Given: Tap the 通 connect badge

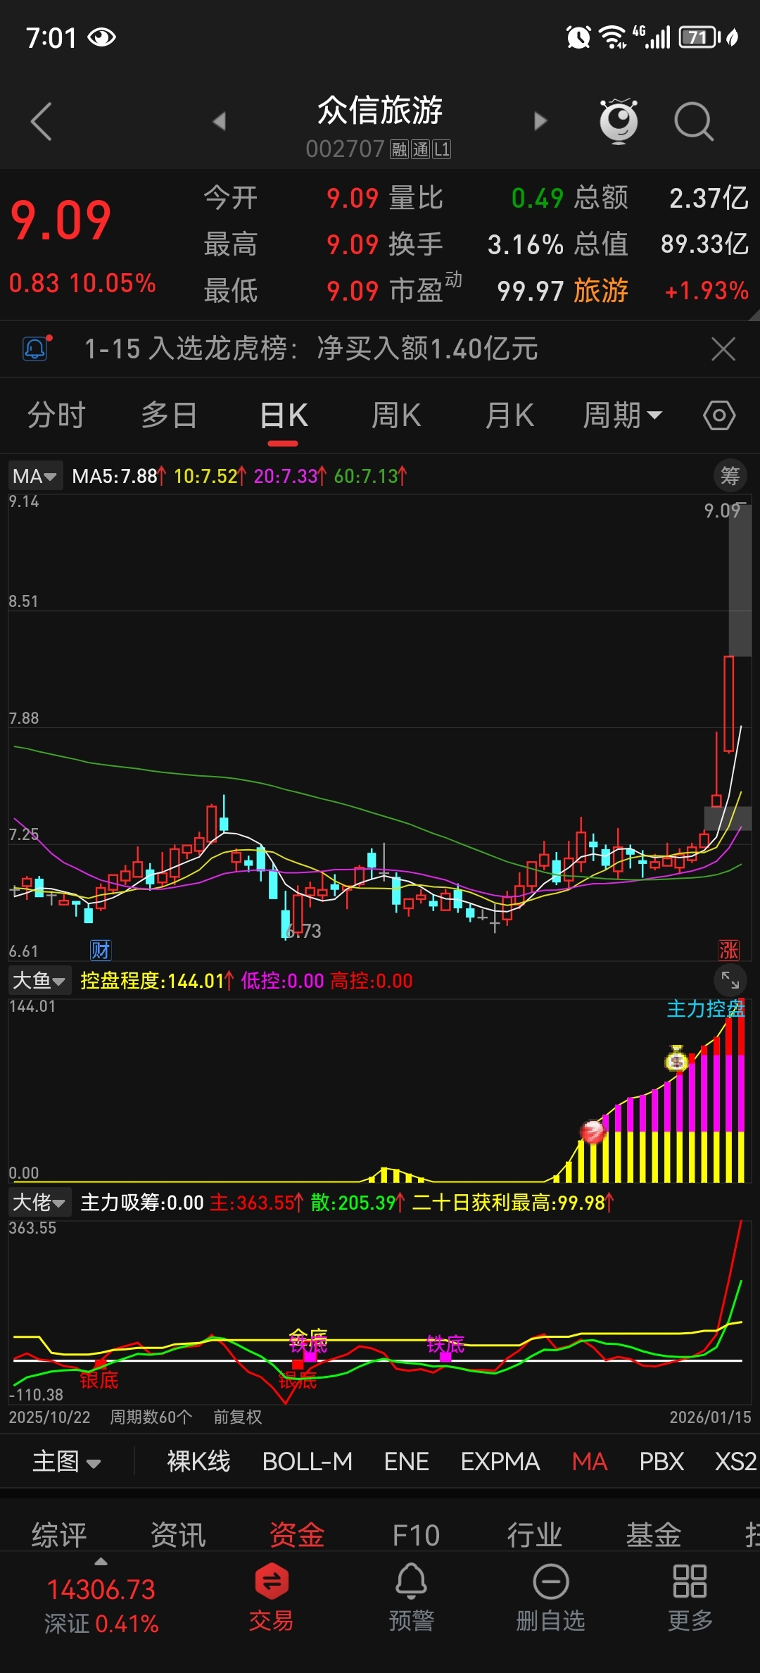Looking at the screenshot, I should coord(421,149).
